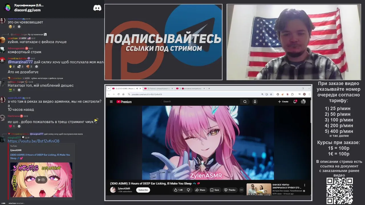This screenshot has height=205, width=365.
Task: Open the browser home page
Action: click(x=123, y=94)
